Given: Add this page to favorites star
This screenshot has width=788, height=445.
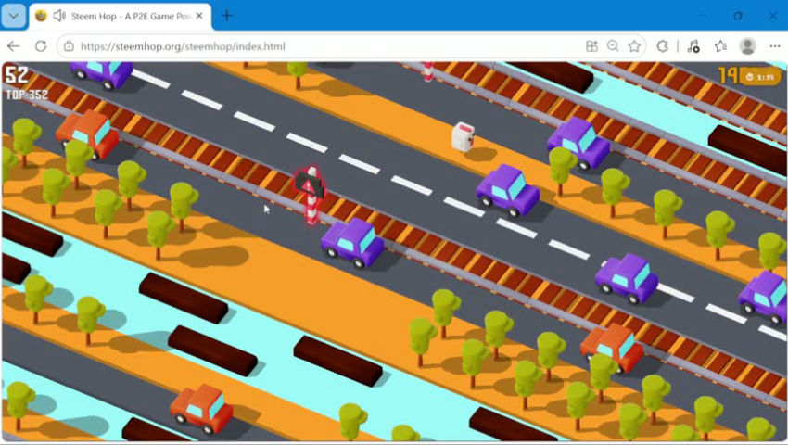Looking at the screenshot, I should point(634,46).
